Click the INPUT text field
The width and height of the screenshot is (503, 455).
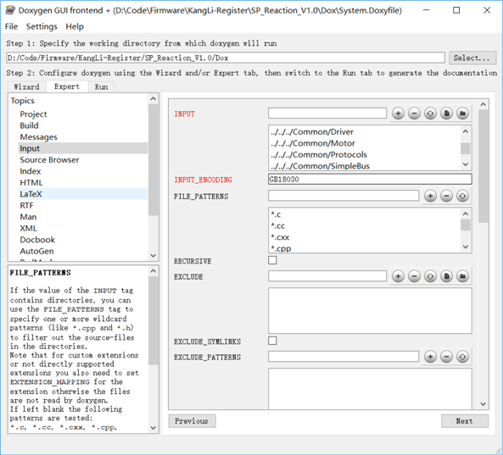pyautogui.click(x=327, y=113)
